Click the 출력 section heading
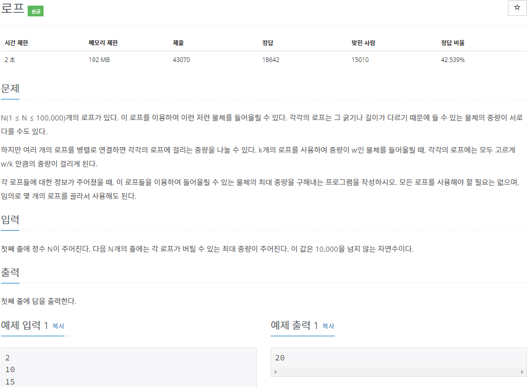 tap(10, 272)
